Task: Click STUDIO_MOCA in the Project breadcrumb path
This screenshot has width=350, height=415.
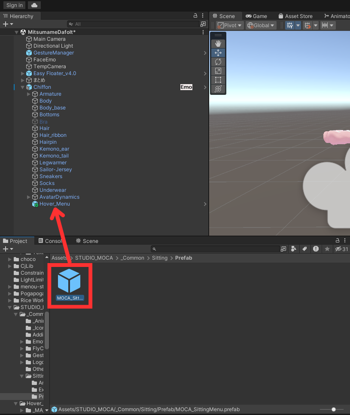Action: (94, 258)
